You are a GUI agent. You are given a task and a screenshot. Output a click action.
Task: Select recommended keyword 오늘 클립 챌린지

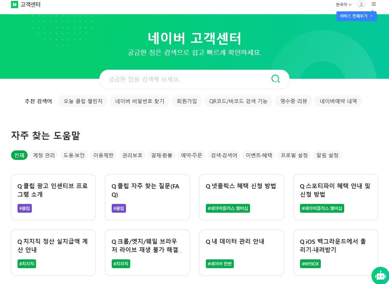pos(83,101)
